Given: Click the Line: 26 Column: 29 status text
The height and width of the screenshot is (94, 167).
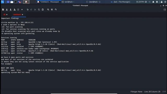Looking at the screenshot, I should tap(152, 92).
